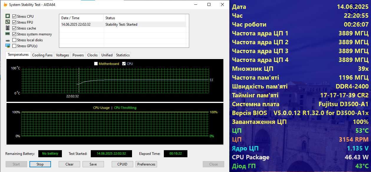Toggle Stress system memory checkbox
371x172 pixels.
pos(14,34)
